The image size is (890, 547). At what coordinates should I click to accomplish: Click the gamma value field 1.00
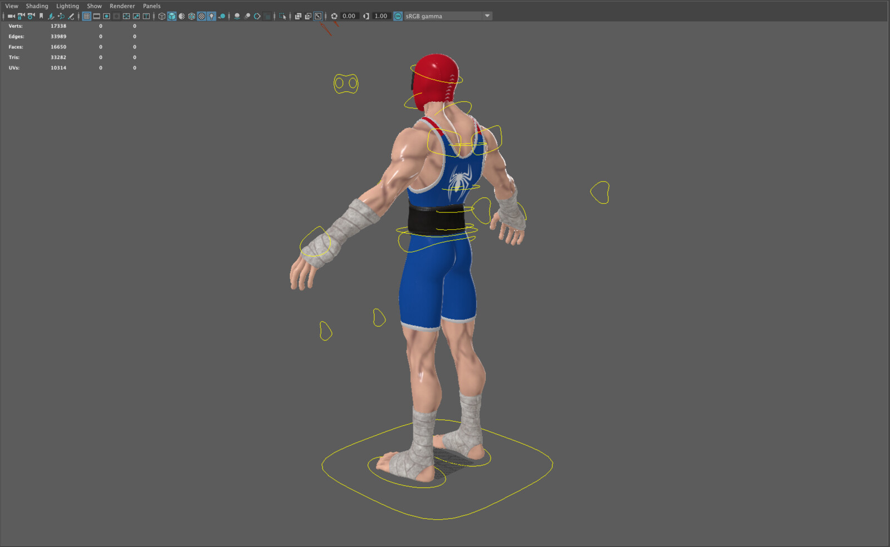[x=381, y=16]
